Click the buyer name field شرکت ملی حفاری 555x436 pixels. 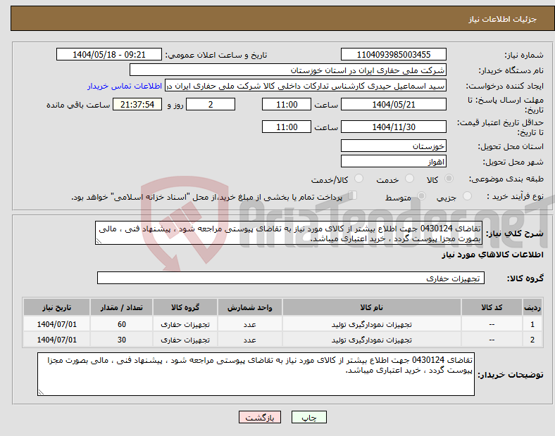(x=288, y=70)
